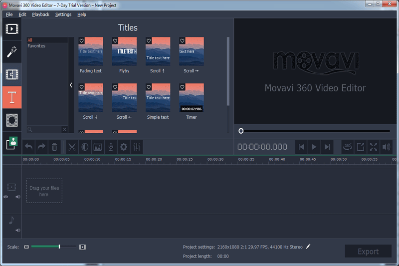Click the picture/crop tool icon
This screenshot has height=266, width=399.
98,147
